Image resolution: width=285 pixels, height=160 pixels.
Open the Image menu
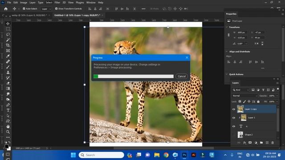coord(24,3)
